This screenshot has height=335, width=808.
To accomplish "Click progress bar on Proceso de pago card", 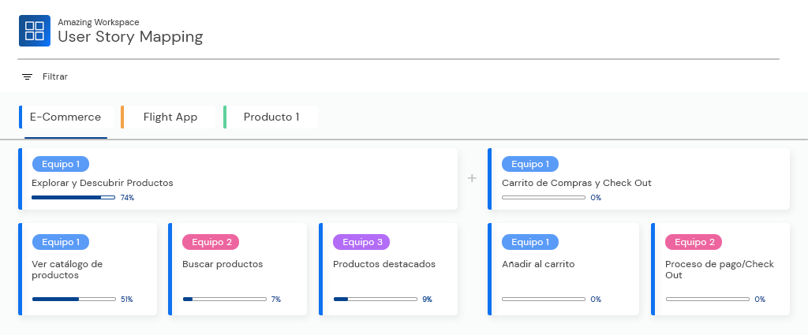I will 708,299.
